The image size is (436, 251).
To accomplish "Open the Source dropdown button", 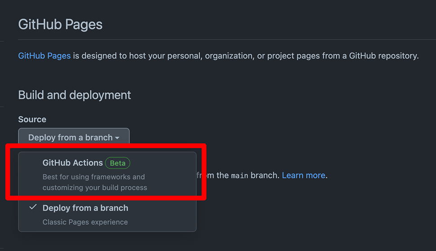I will coord(74,137).
